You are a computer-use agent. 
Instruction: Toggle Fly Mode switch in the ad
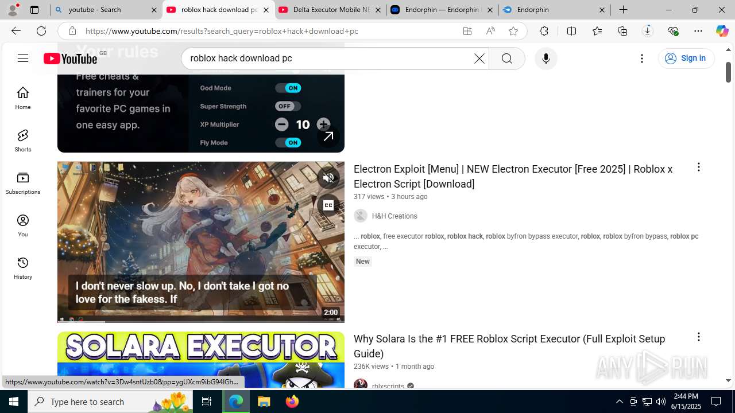coord(288,142)
